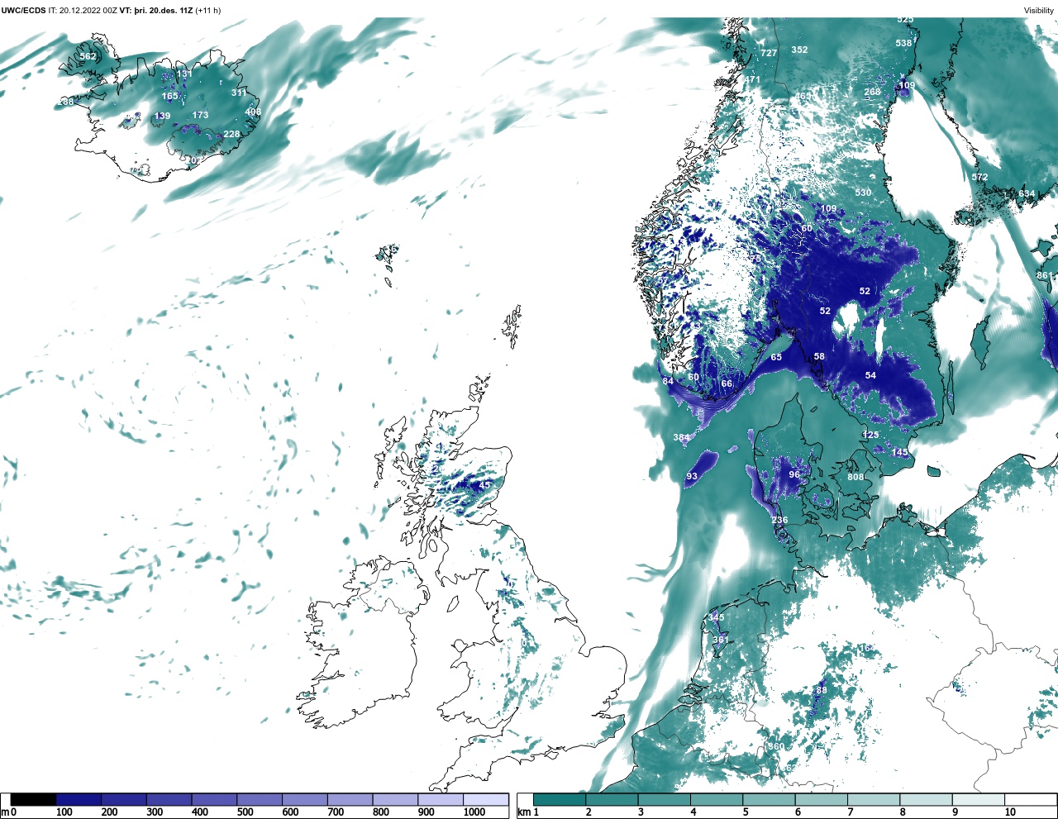Click the map value '268' over northern Sweden
The height and width of the screenshot is (819, 1058).
tap(872, 93)
